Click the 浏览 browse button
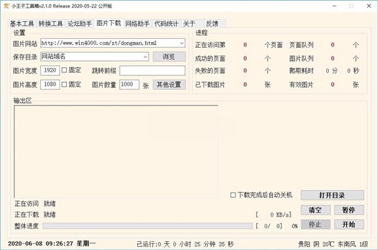The height and width of the screenshot is (250, 378). pyautogui.click(x=169, y=57)
